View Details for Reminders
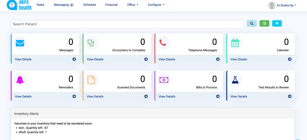307x140 pixels. click(x=23, y=96)
